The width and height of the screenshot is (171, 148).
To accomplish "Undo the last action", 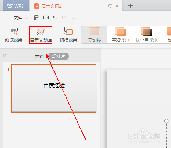I will tap(55, 18).
